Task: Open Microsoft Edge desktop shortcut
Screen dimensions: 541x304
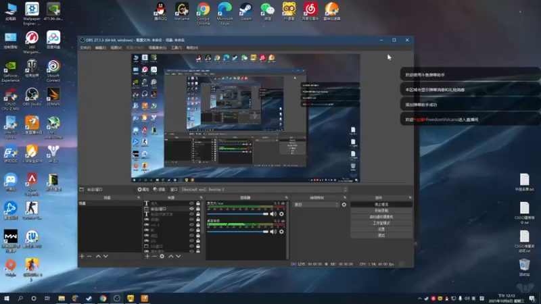Action: 225,14
